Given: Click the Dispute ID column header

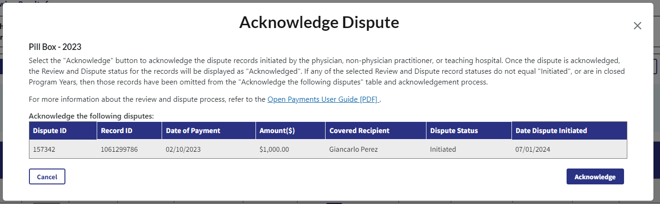Looking at the screenshot, I should [x=50, y=131].
